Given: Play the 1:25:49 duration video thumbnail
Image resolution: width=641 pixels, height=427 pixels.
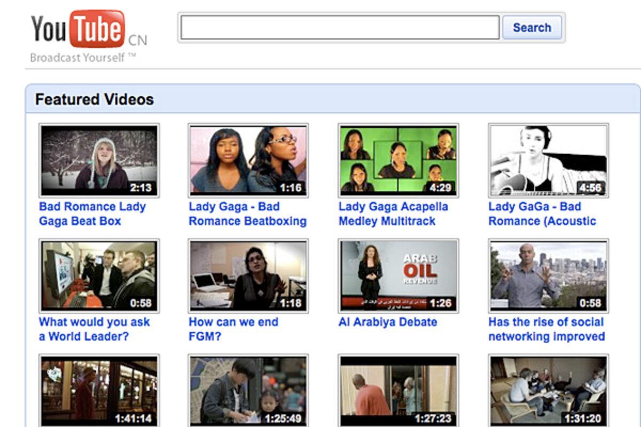Looking at the screenshot, I should (x=248, y=391).
